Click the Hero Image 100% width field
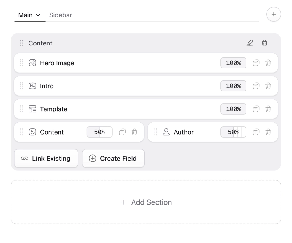This screenshot has height=243, width=292. click(x=233, y=63)
